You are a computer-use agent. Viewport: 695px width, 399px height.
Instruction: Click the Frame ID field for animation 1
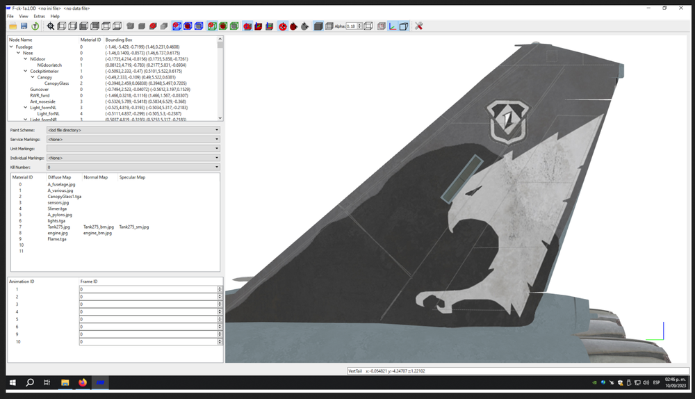click(149, 289)
